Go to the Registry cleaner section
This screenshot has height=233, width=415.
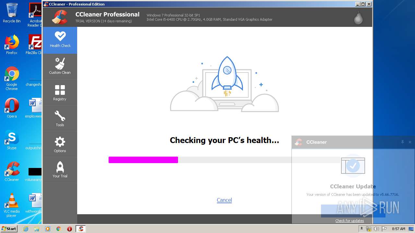point(60,93)
